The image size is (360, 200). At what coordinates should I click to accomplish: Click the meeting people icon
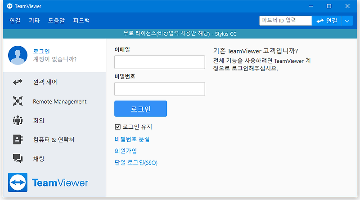18,120
